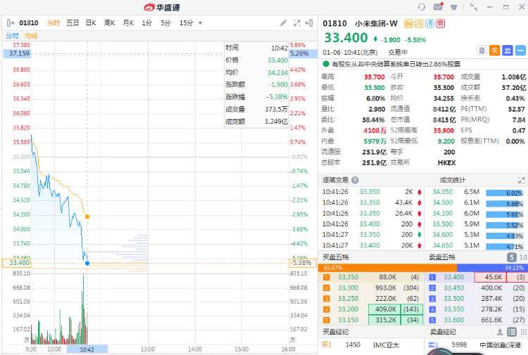This screenshot has height=355, width=528.
Task: Click the blue 卖 sell button
Action: [x=508, y=51]
